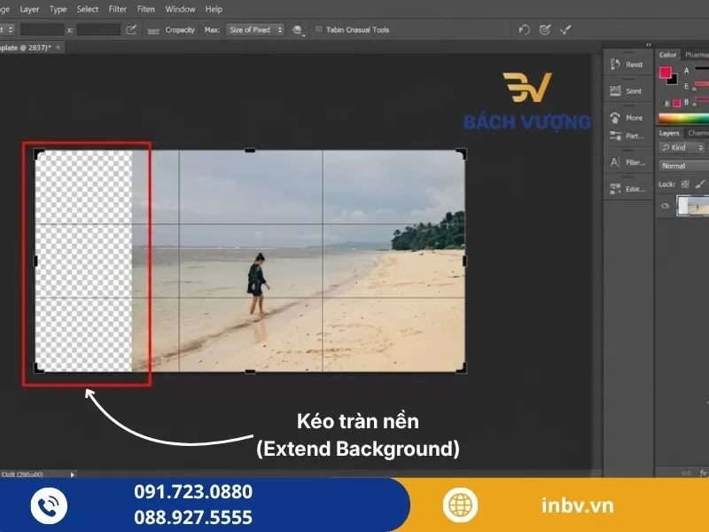The width and height of the screenshot is (709, 532).
Task: Click the phone call icon in banner
Action: tap(49, 505)
